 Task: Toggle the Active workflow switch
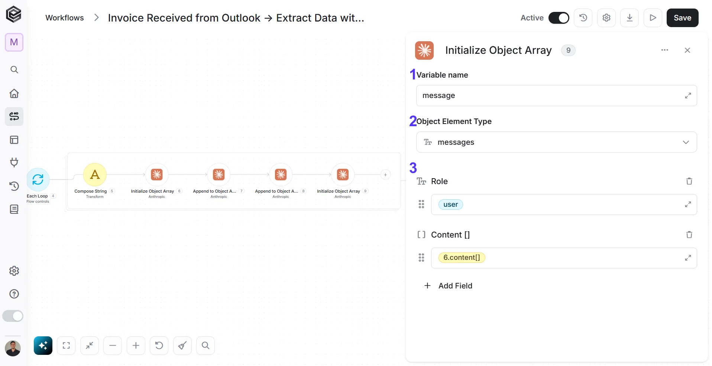[x=559, y=18]
